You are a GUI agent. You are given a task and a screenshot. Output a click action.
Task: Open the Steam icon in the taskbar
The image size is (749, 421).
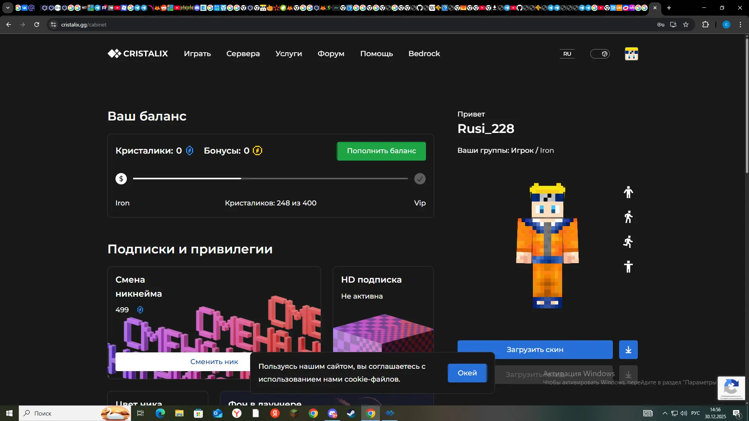[351, 413]
